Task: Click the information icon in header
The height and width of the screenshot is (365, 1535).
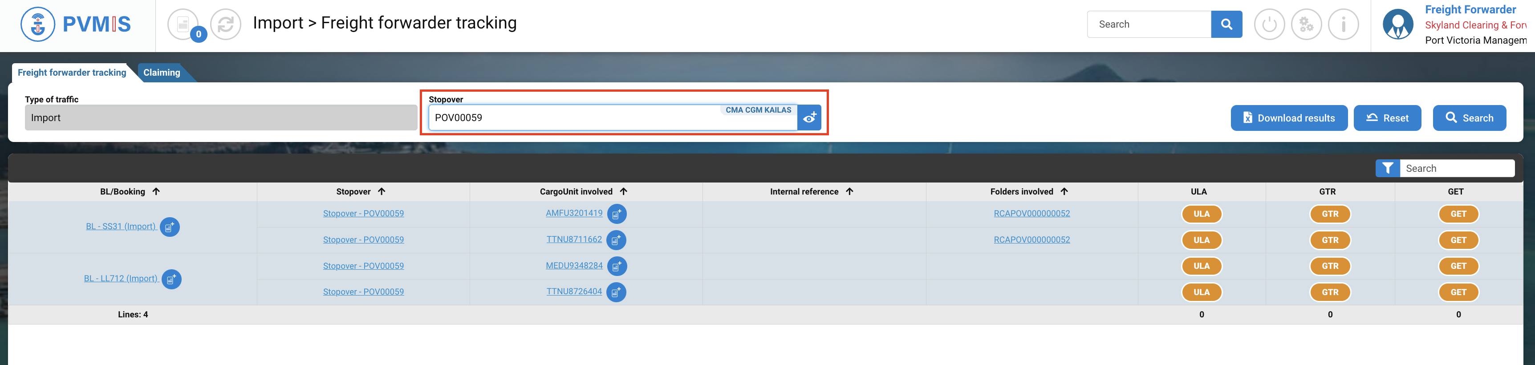Action: (1343, 24)
